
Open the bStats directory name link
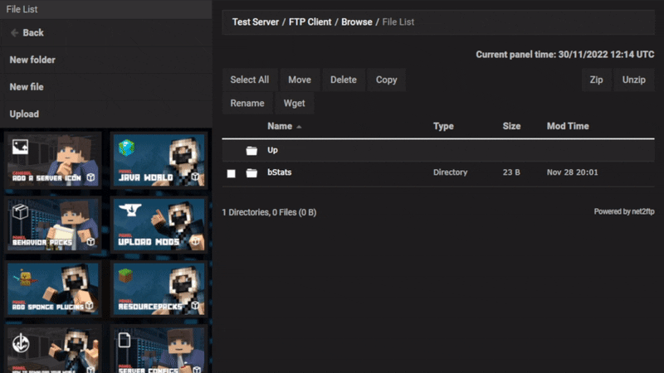[x=279, y=172]
